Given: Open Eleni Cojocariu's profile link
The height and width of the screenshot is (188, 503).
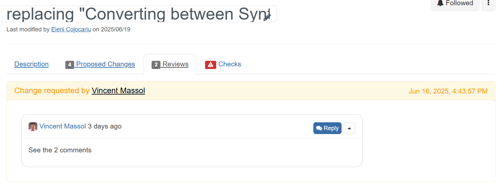Looking at the screenshot, I should click(71, 29).
